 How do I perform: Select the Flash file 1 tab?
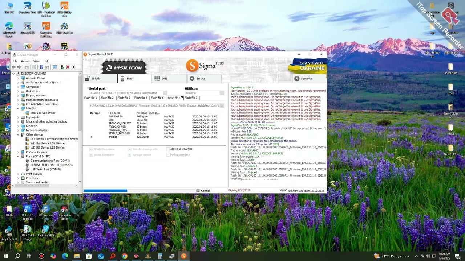(91, 98)
